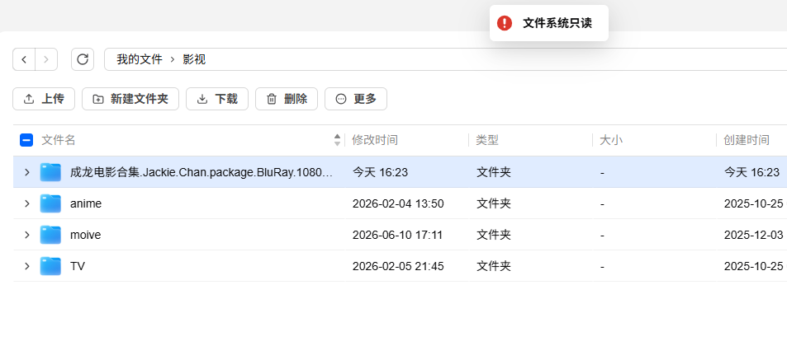Sort by 文件名 using the sort arrows

tap(337, 140)
